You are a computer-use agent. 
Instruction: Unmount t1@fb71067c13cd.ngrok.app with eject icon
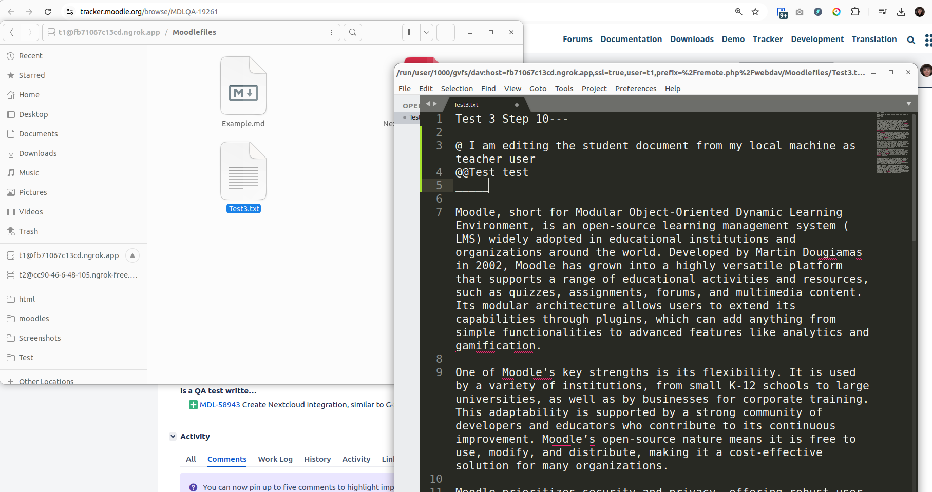[x=132, y=255]
